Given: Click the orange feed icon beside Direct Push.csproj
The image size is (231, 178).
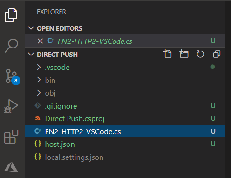Looking at the screenshot, I should pos(38,118).
